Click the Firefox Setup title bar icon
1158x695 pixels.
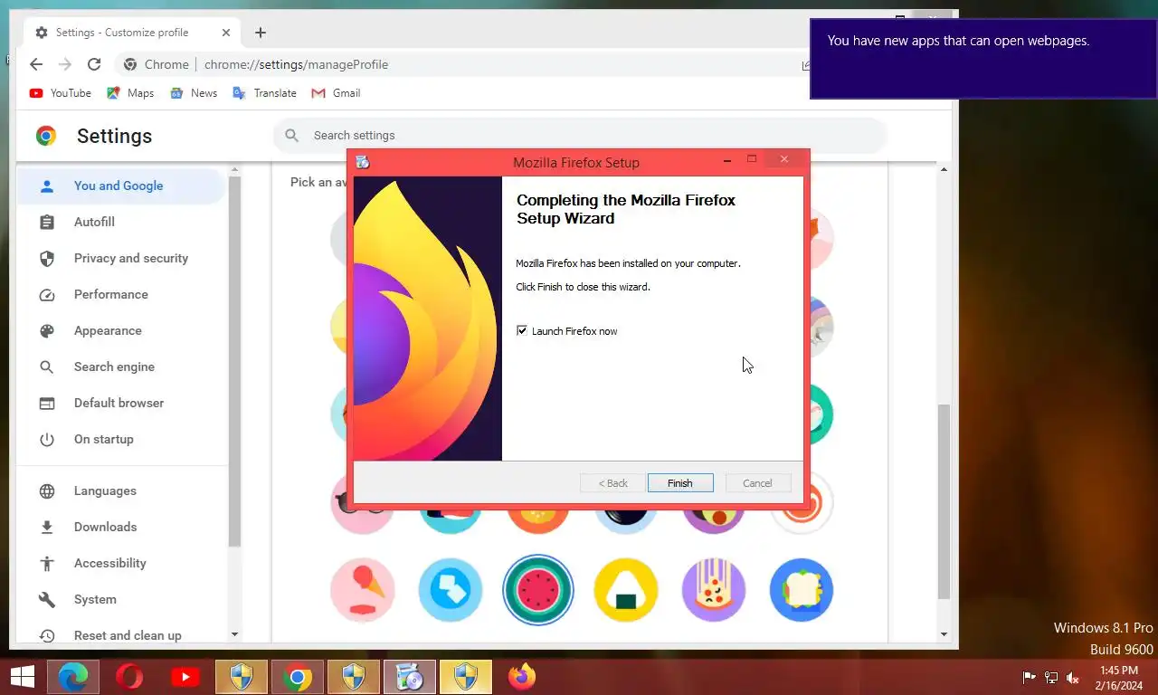[x=363, y=162]
